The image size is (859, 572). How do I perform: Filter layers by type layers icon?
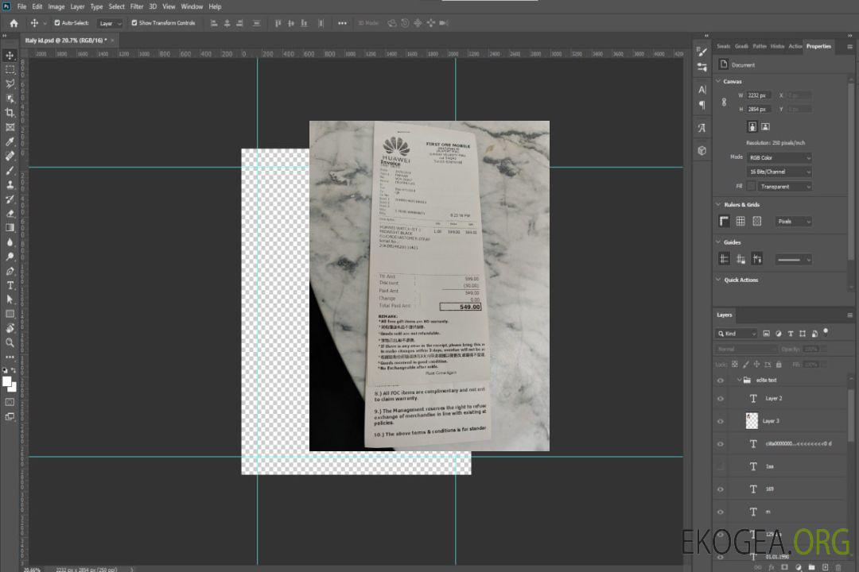790,334
